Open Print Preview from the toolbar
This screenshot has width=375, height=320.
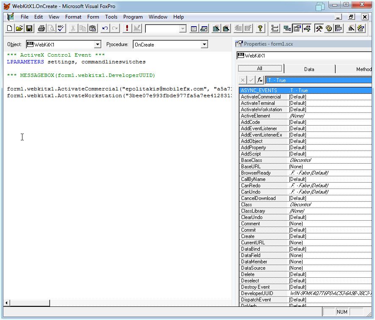click(51, 28)
